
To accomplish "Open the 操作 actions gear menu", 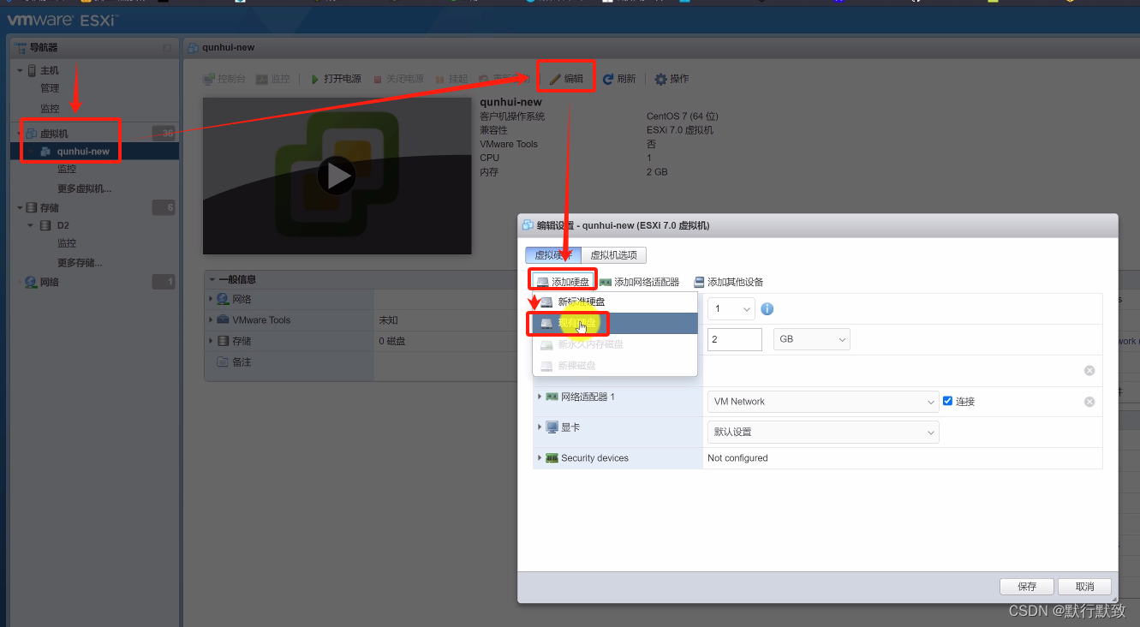I will click(x=671, y=79).
